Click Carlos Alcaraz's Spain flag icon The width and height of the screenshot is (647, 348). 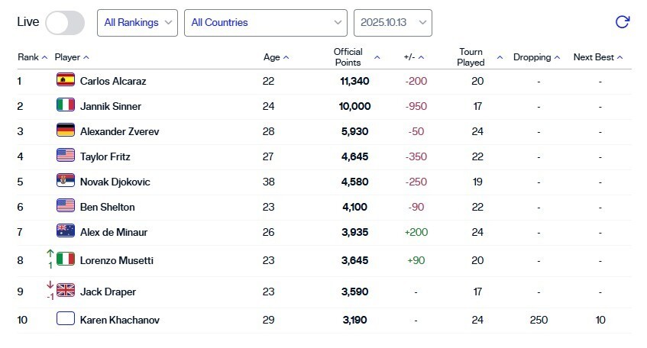pos(66,81)
